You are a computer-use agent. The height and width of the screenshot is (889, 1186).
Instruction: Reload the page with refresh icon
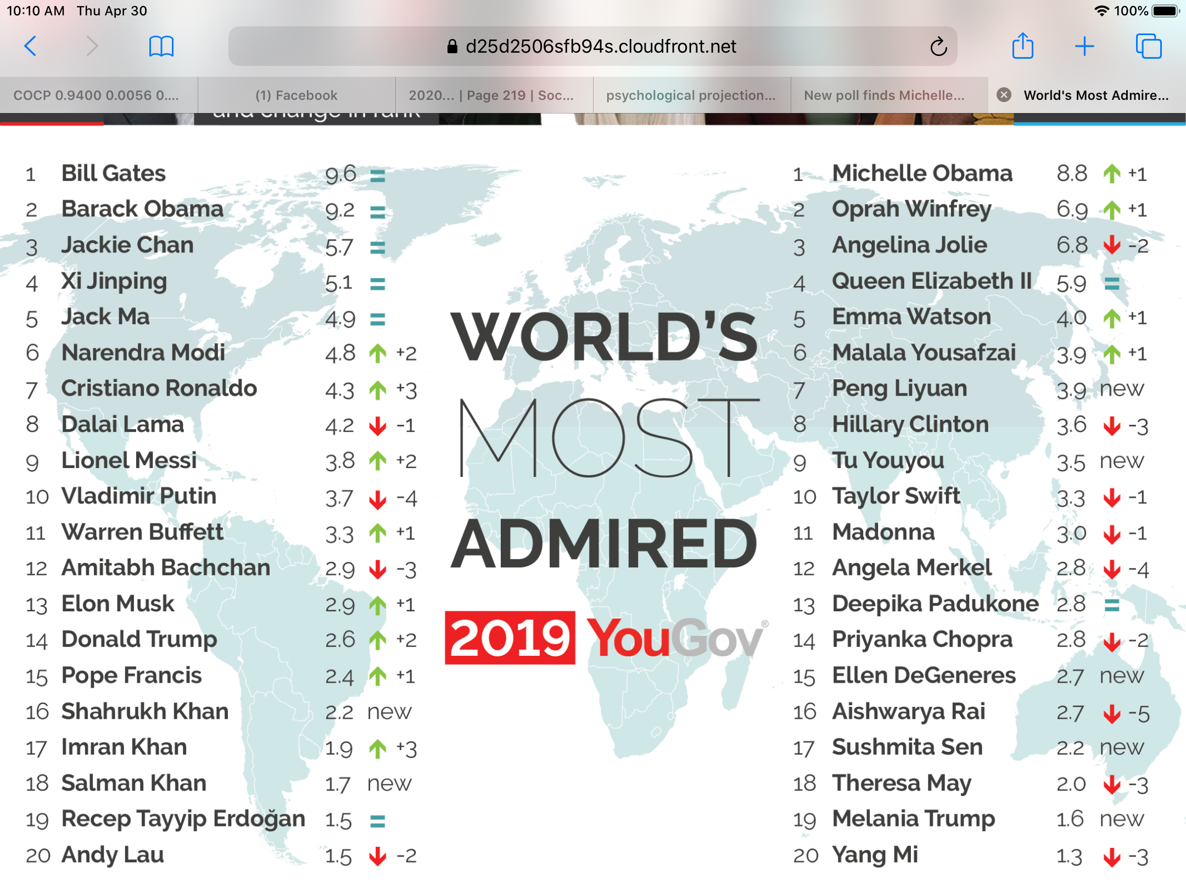tap(938, 47)
